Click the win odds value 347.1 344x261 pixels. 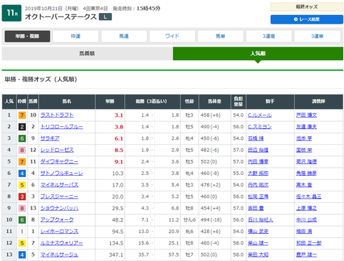pyautogui.click(x=116, y=255)
